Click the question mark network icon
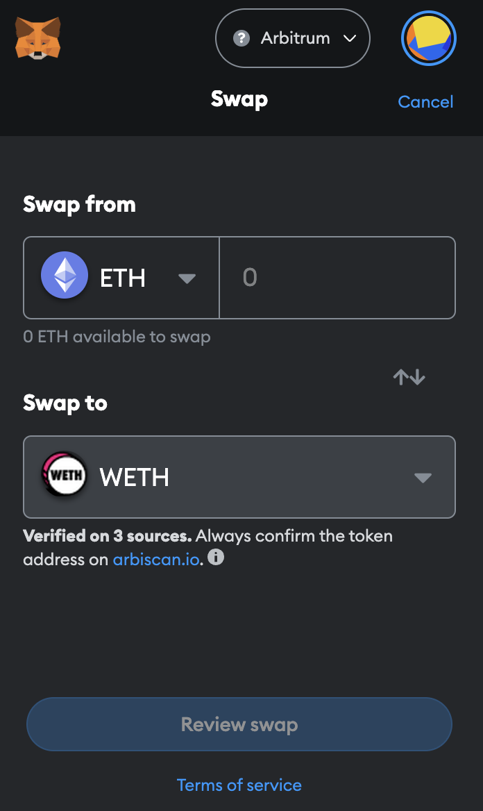 (x=241, y=38)
